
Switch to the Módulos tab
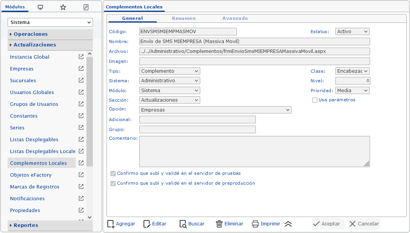point(15,7)
